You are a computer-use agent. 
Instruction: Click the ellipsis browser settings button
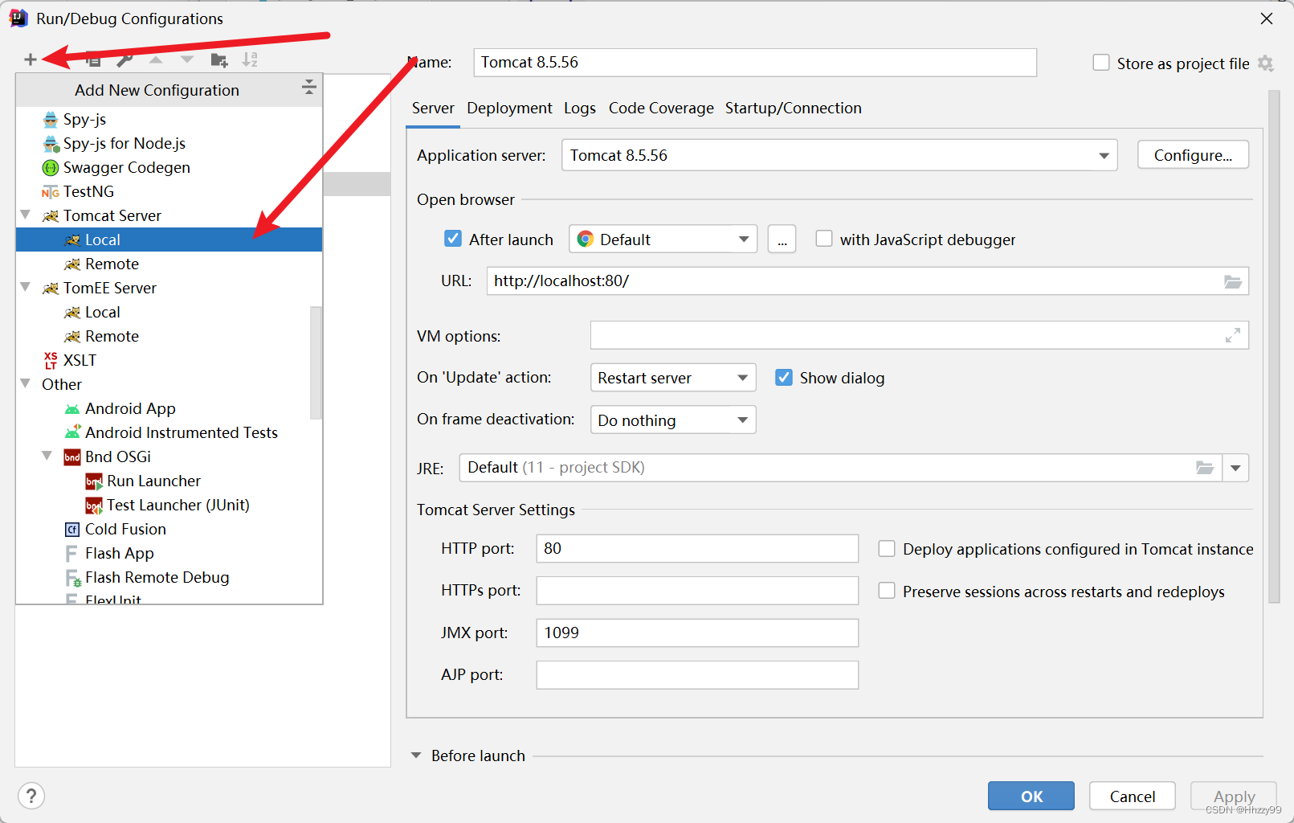(x=782, y=239)
